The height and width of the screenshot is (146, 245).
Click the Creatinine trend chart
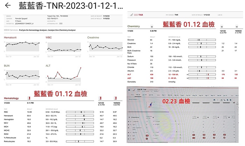[105, 47]
